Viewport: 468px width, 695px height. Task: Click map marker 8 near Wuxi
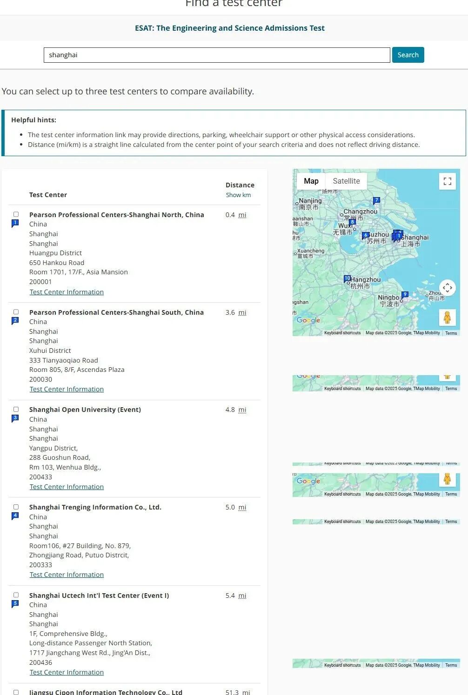click(352, 222)
